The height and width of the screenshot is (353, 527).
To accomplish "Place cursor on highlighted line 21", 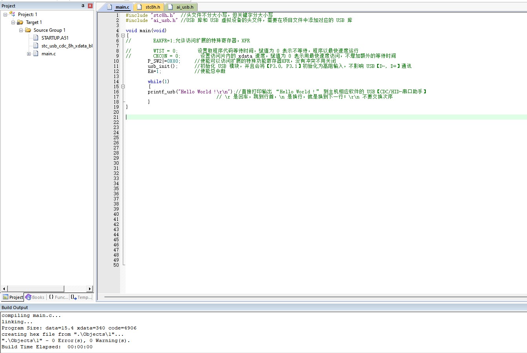I will 326,117.
